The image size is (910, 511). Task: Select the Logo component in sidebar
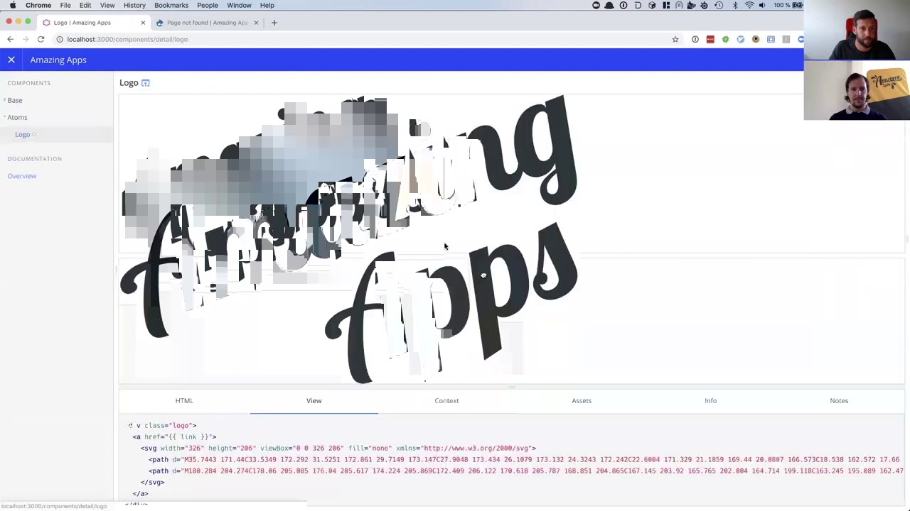pyautogui.click(x=23, y=134)
